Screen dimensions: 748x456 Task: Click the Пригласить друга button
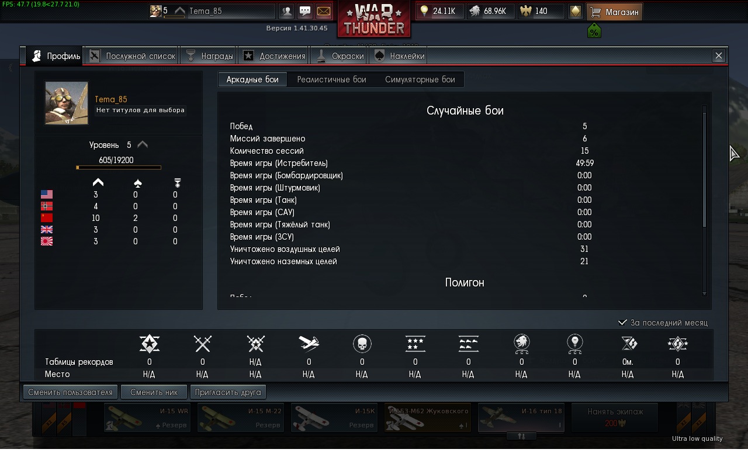tap(228, 392)
